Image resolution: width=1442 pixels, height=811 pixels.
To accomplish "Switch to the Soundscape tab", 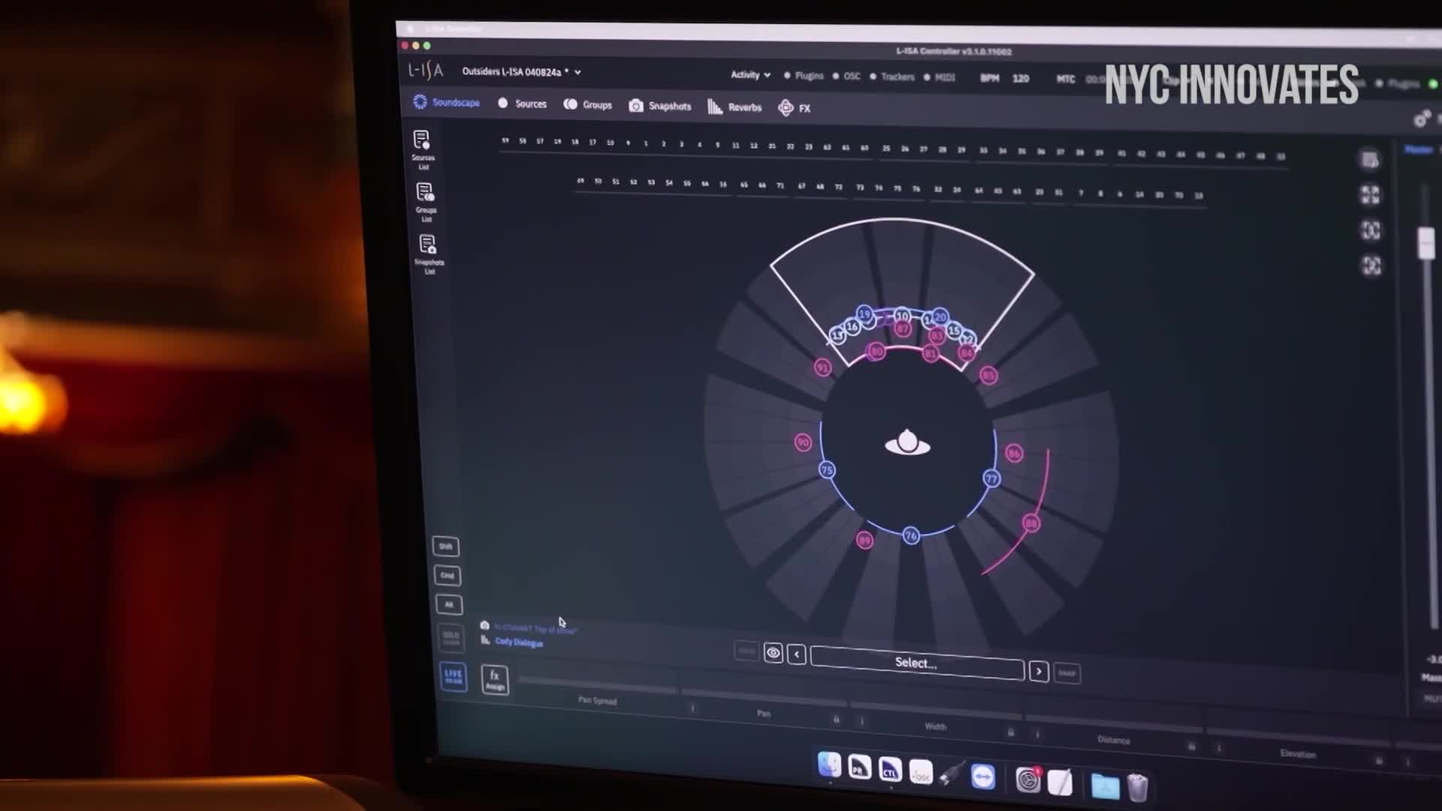I will [x=447, y=102].
